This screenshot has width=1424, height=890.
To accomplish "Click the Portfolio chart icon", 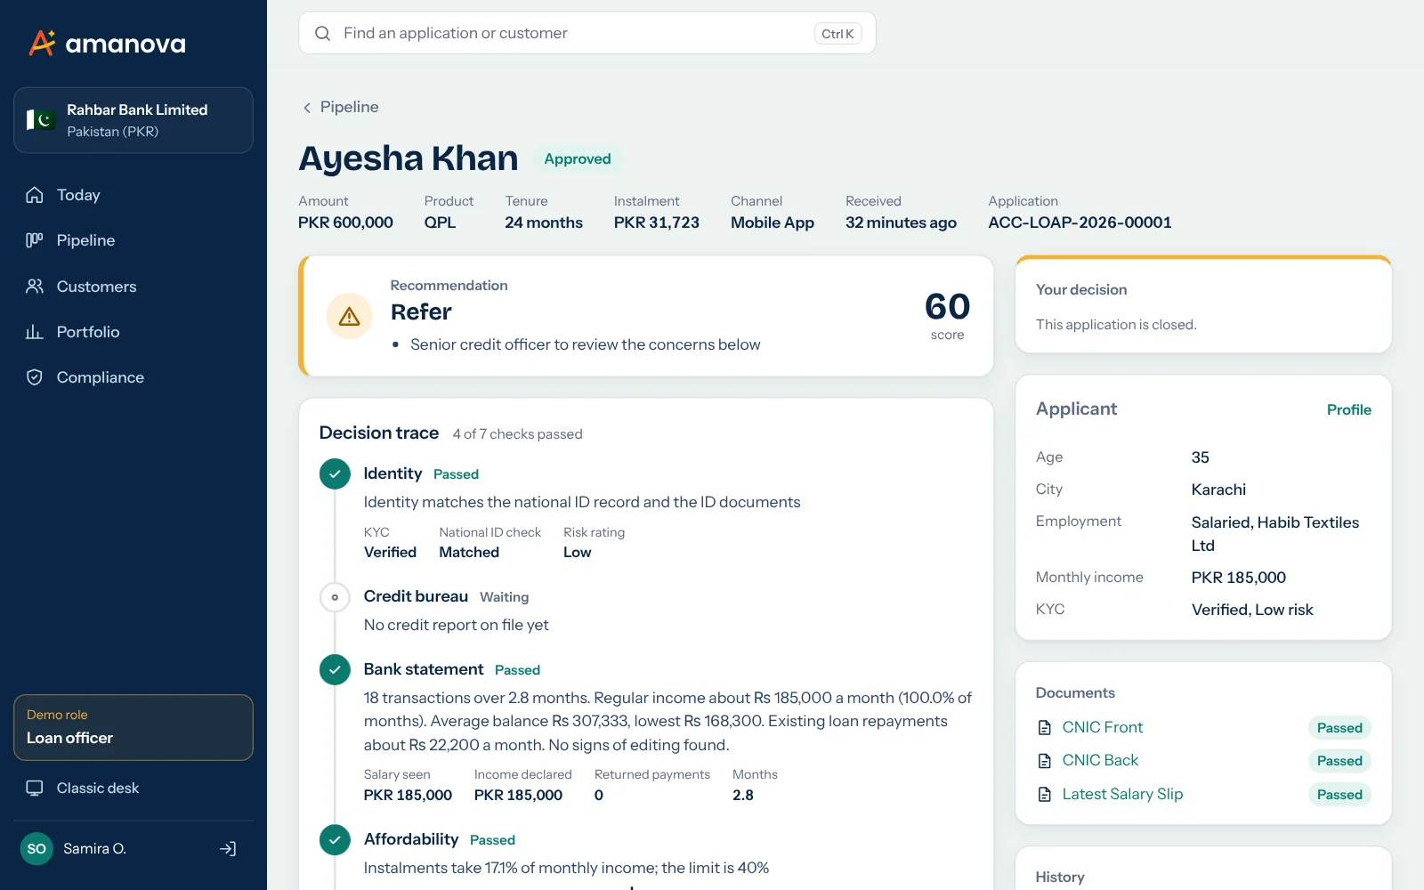I will pos(35,332).
